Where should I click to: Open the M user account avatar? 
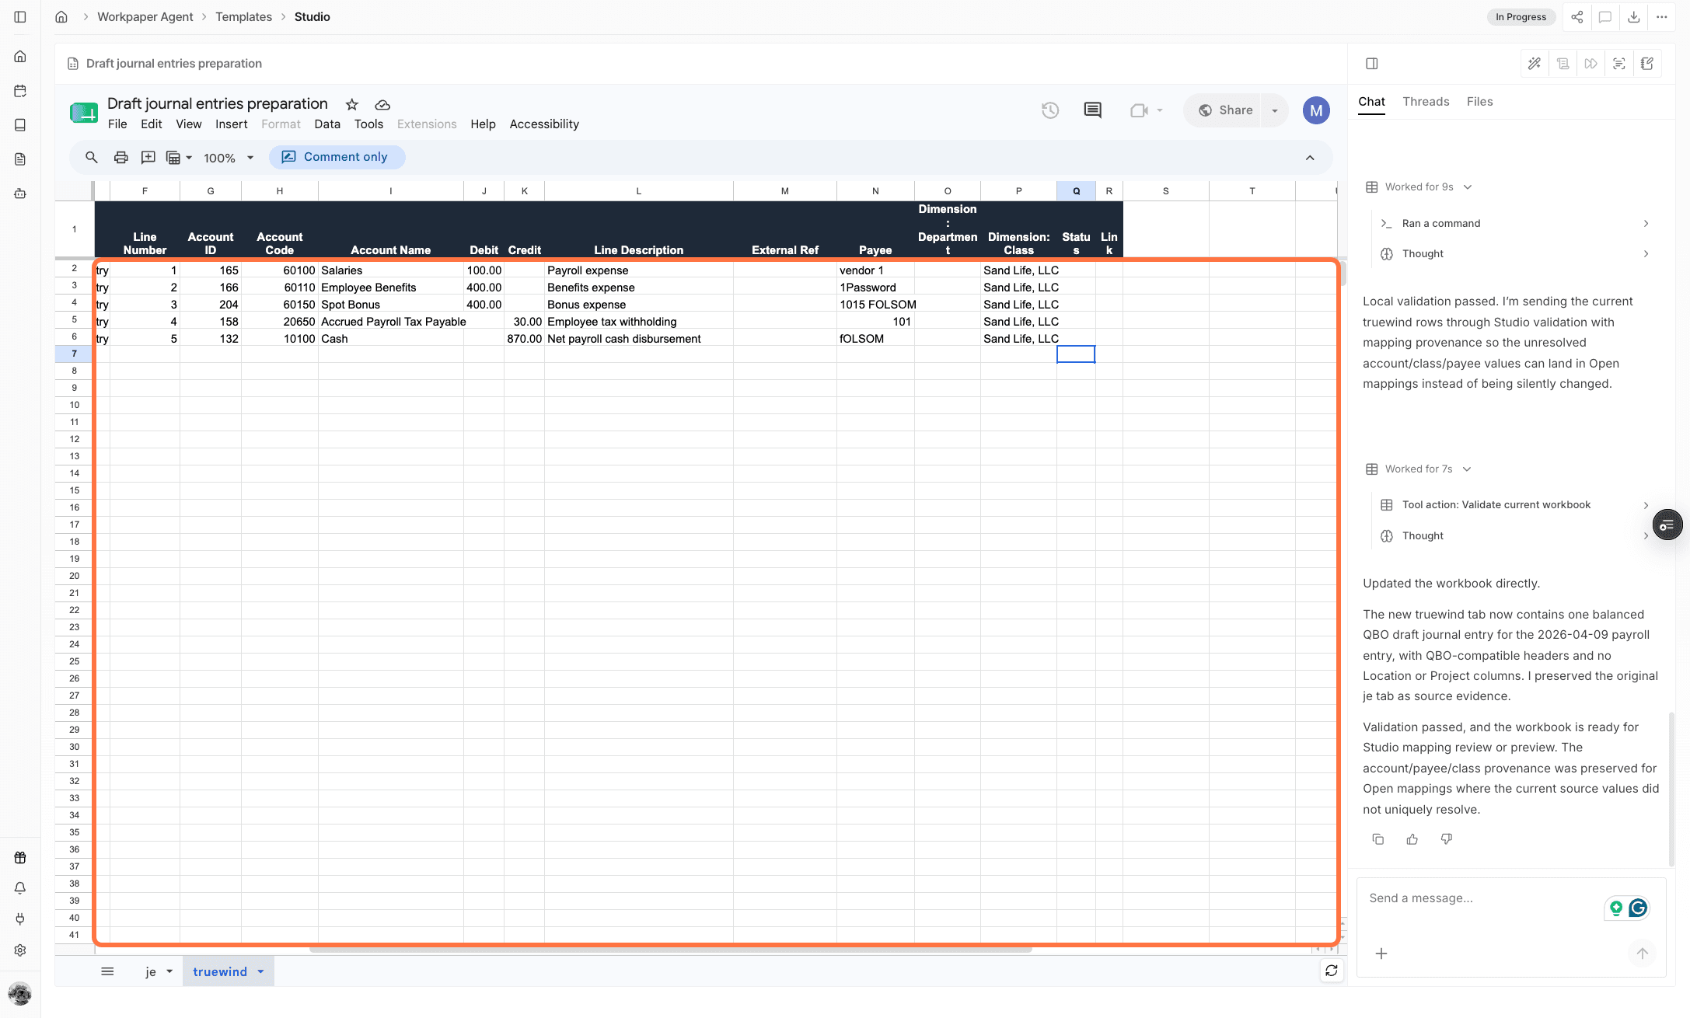tap(1316, 110)
